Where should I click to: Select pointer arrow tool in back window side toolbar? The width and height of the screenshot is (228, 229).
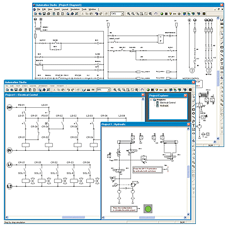pyautogui.click(x=222, y=33)
